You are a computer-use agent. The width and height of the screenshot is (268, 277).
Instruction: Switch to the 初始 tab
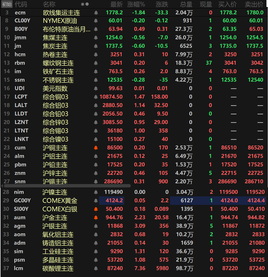(6, 4)
